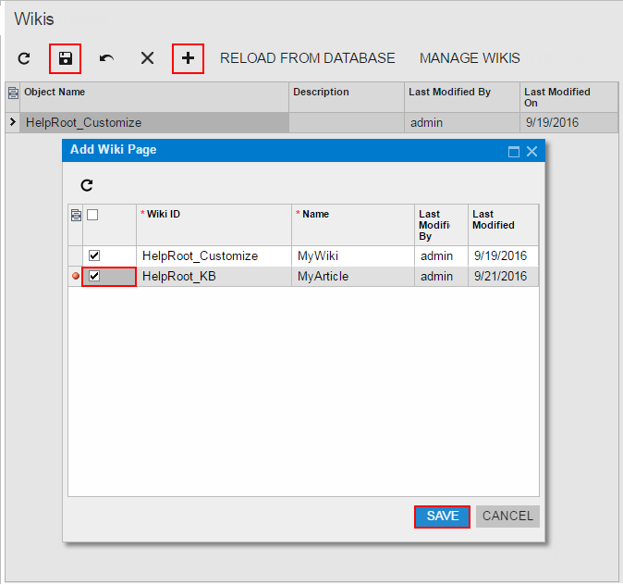Close the Add Wiki Page dialog

531,151
